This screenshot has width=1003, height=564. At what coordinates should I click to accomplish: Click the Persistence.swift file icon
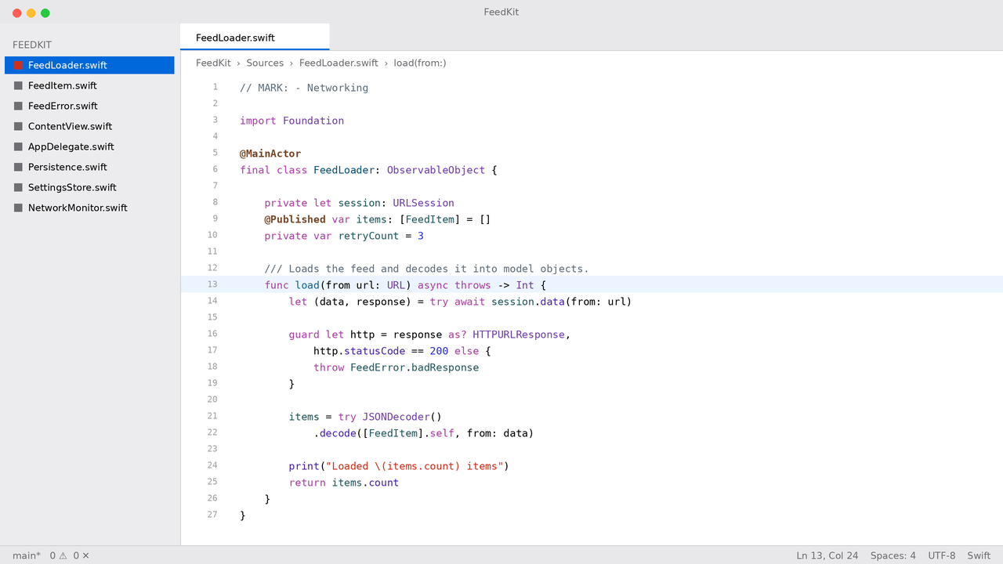18,167
